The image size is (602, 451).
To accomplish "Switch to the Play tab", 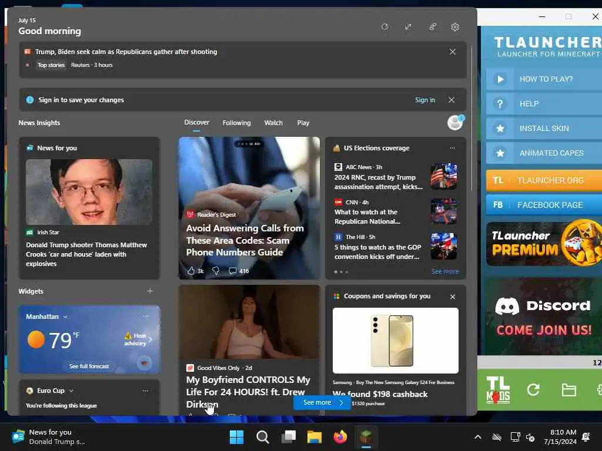I will click(303, 123).
